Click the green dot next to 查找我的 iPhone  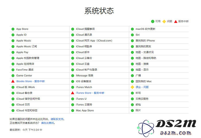click(x=132, y=41)
